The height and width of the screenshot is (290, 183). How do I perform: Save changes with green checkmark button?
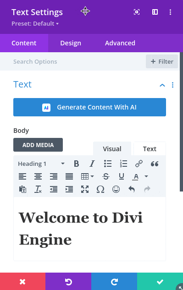tap(160, 281)
